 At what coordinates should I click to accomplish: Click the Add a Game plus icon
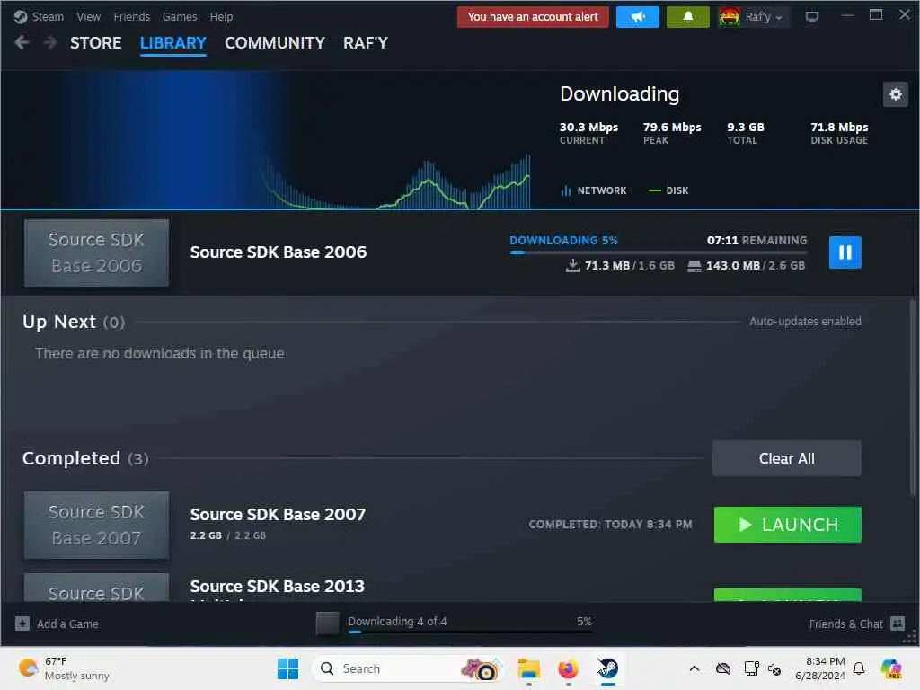click(x=22, y=624)
